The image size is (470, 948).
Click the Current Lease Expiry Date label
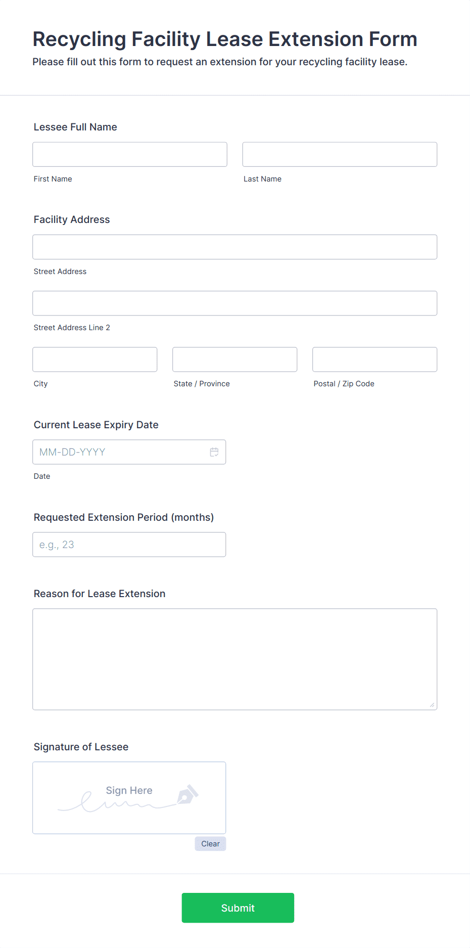(x=96, y=425)
